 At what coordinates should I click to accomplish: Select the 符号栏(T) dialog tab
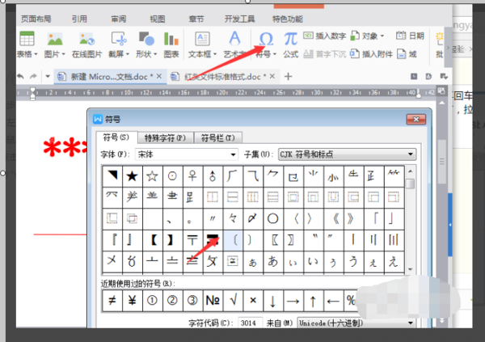[217, 137]
